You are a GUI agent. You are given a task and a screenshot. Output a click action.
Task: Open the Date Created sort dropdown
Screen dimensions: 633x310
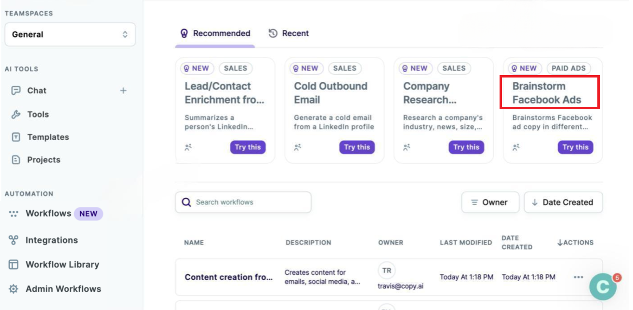tap(563, 202)
